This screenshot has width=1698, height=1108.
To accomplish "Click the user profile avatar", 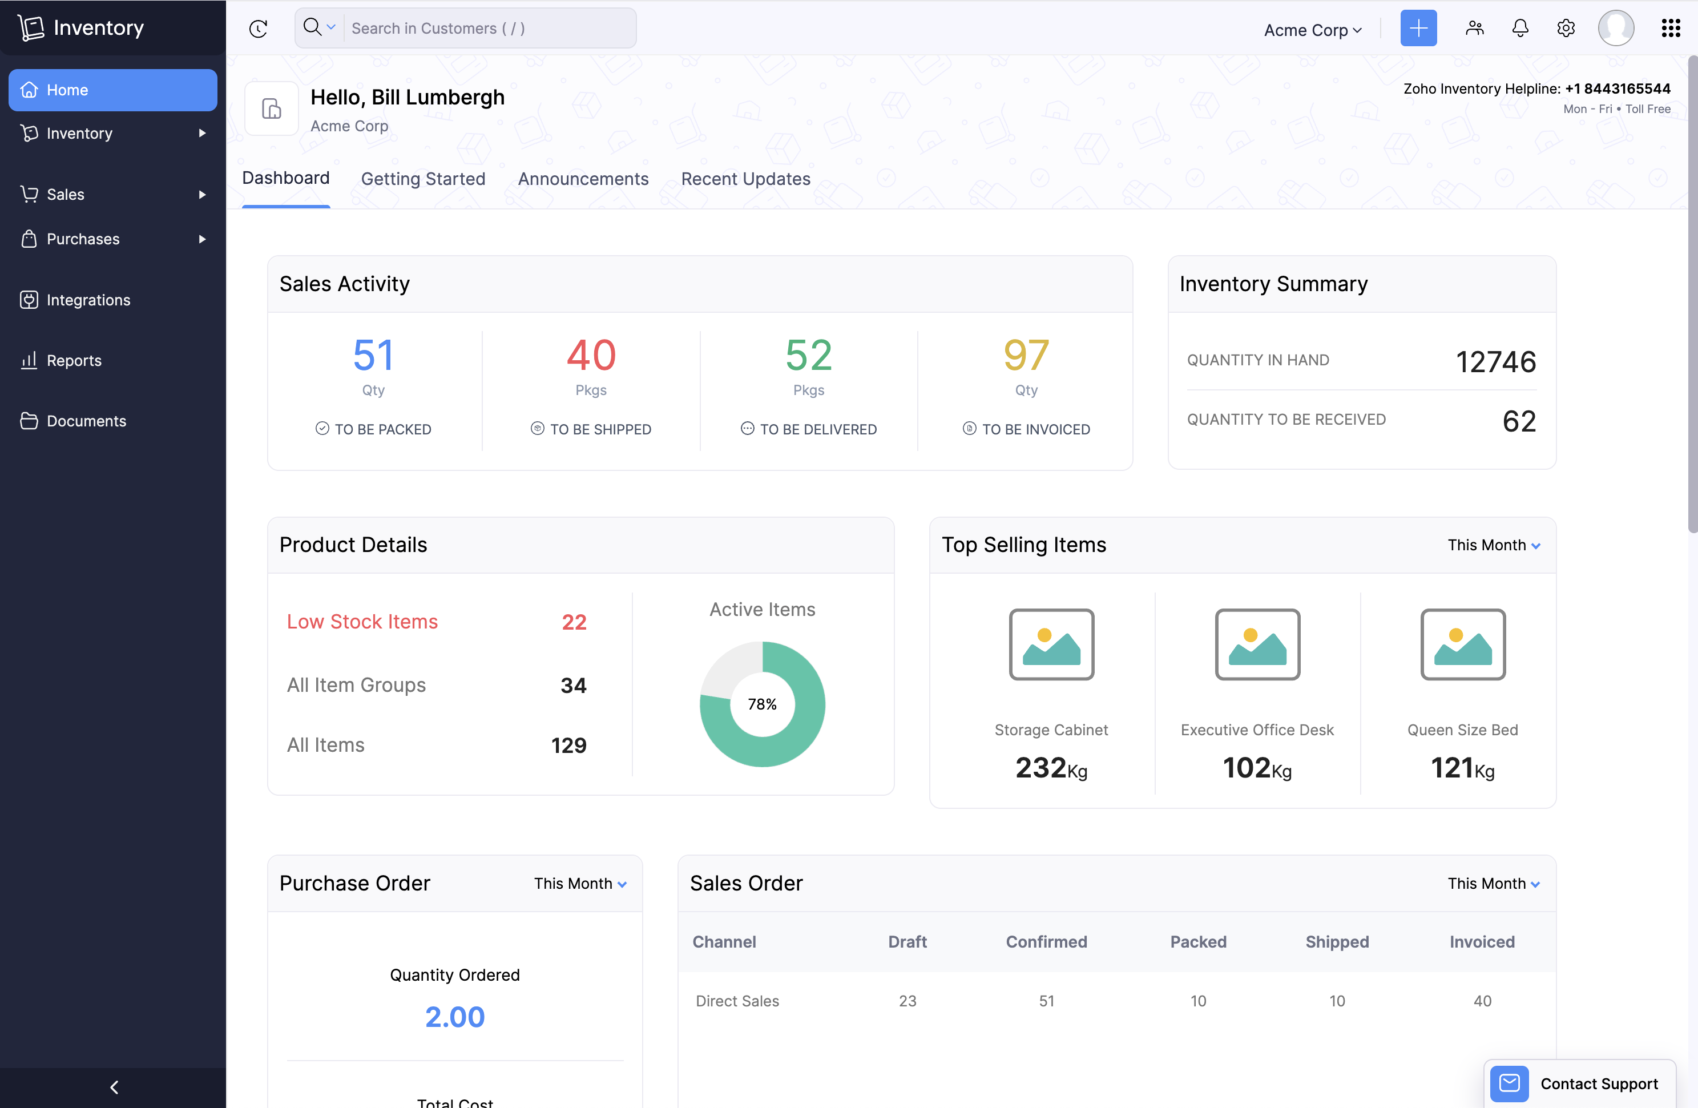I will tap(1615, 29).
